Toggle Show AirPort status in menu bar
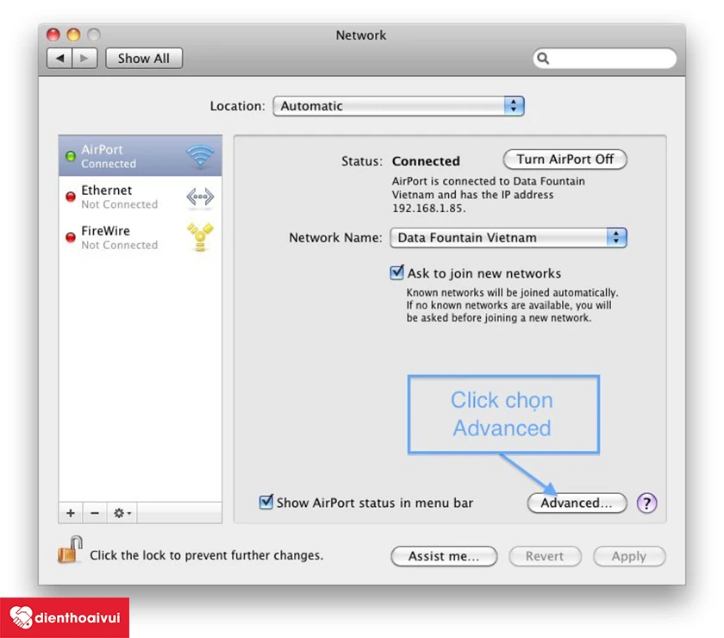 click(x=266, y=502)
